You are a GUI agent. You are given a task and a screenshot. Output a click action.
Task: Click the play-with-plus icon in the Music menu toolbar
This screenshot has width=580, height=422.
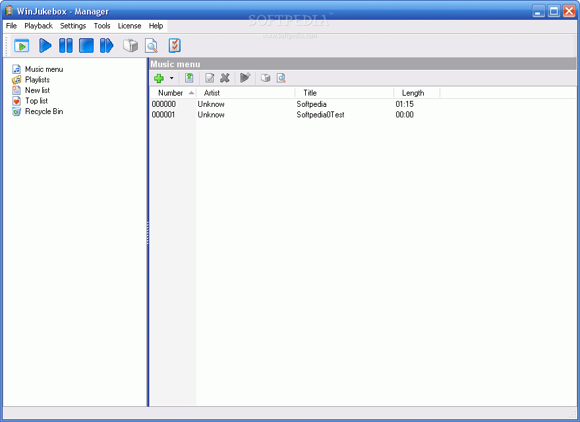(x=245, y=78)
